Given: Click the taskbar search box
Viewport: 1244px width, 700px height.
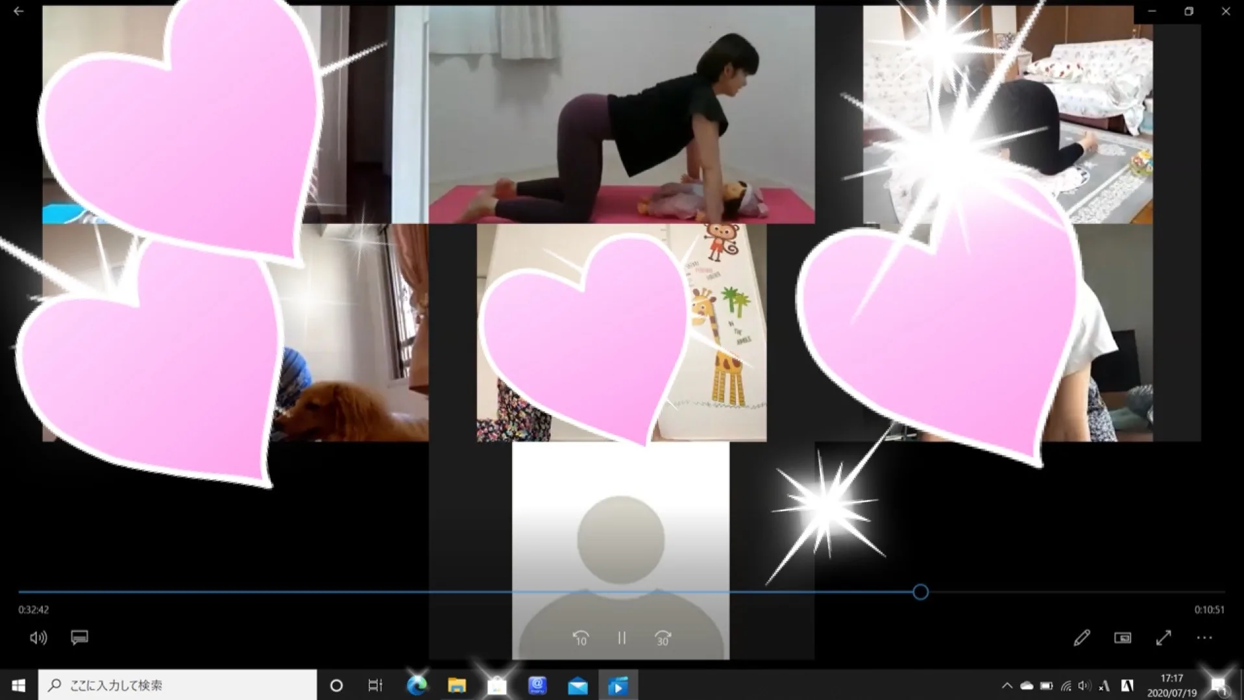Looking at the screenshot, I should click(x=177, y=685).
